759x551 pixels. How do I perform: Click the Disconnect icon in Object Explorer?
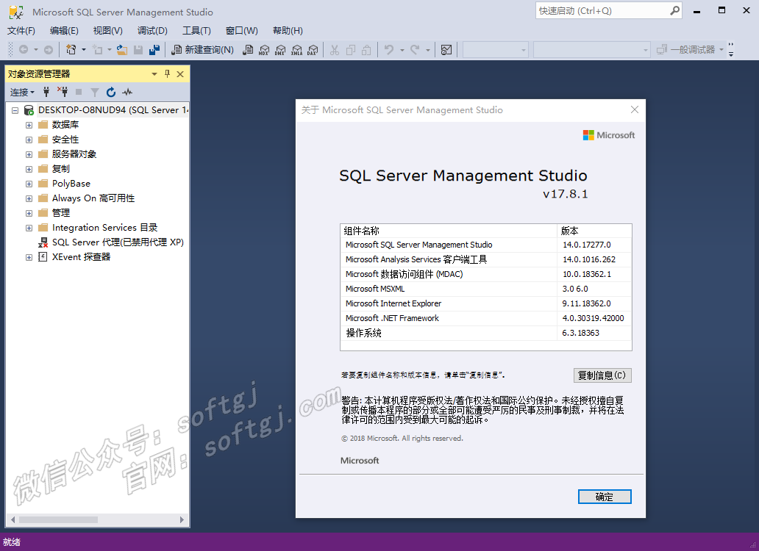(63, 92)
